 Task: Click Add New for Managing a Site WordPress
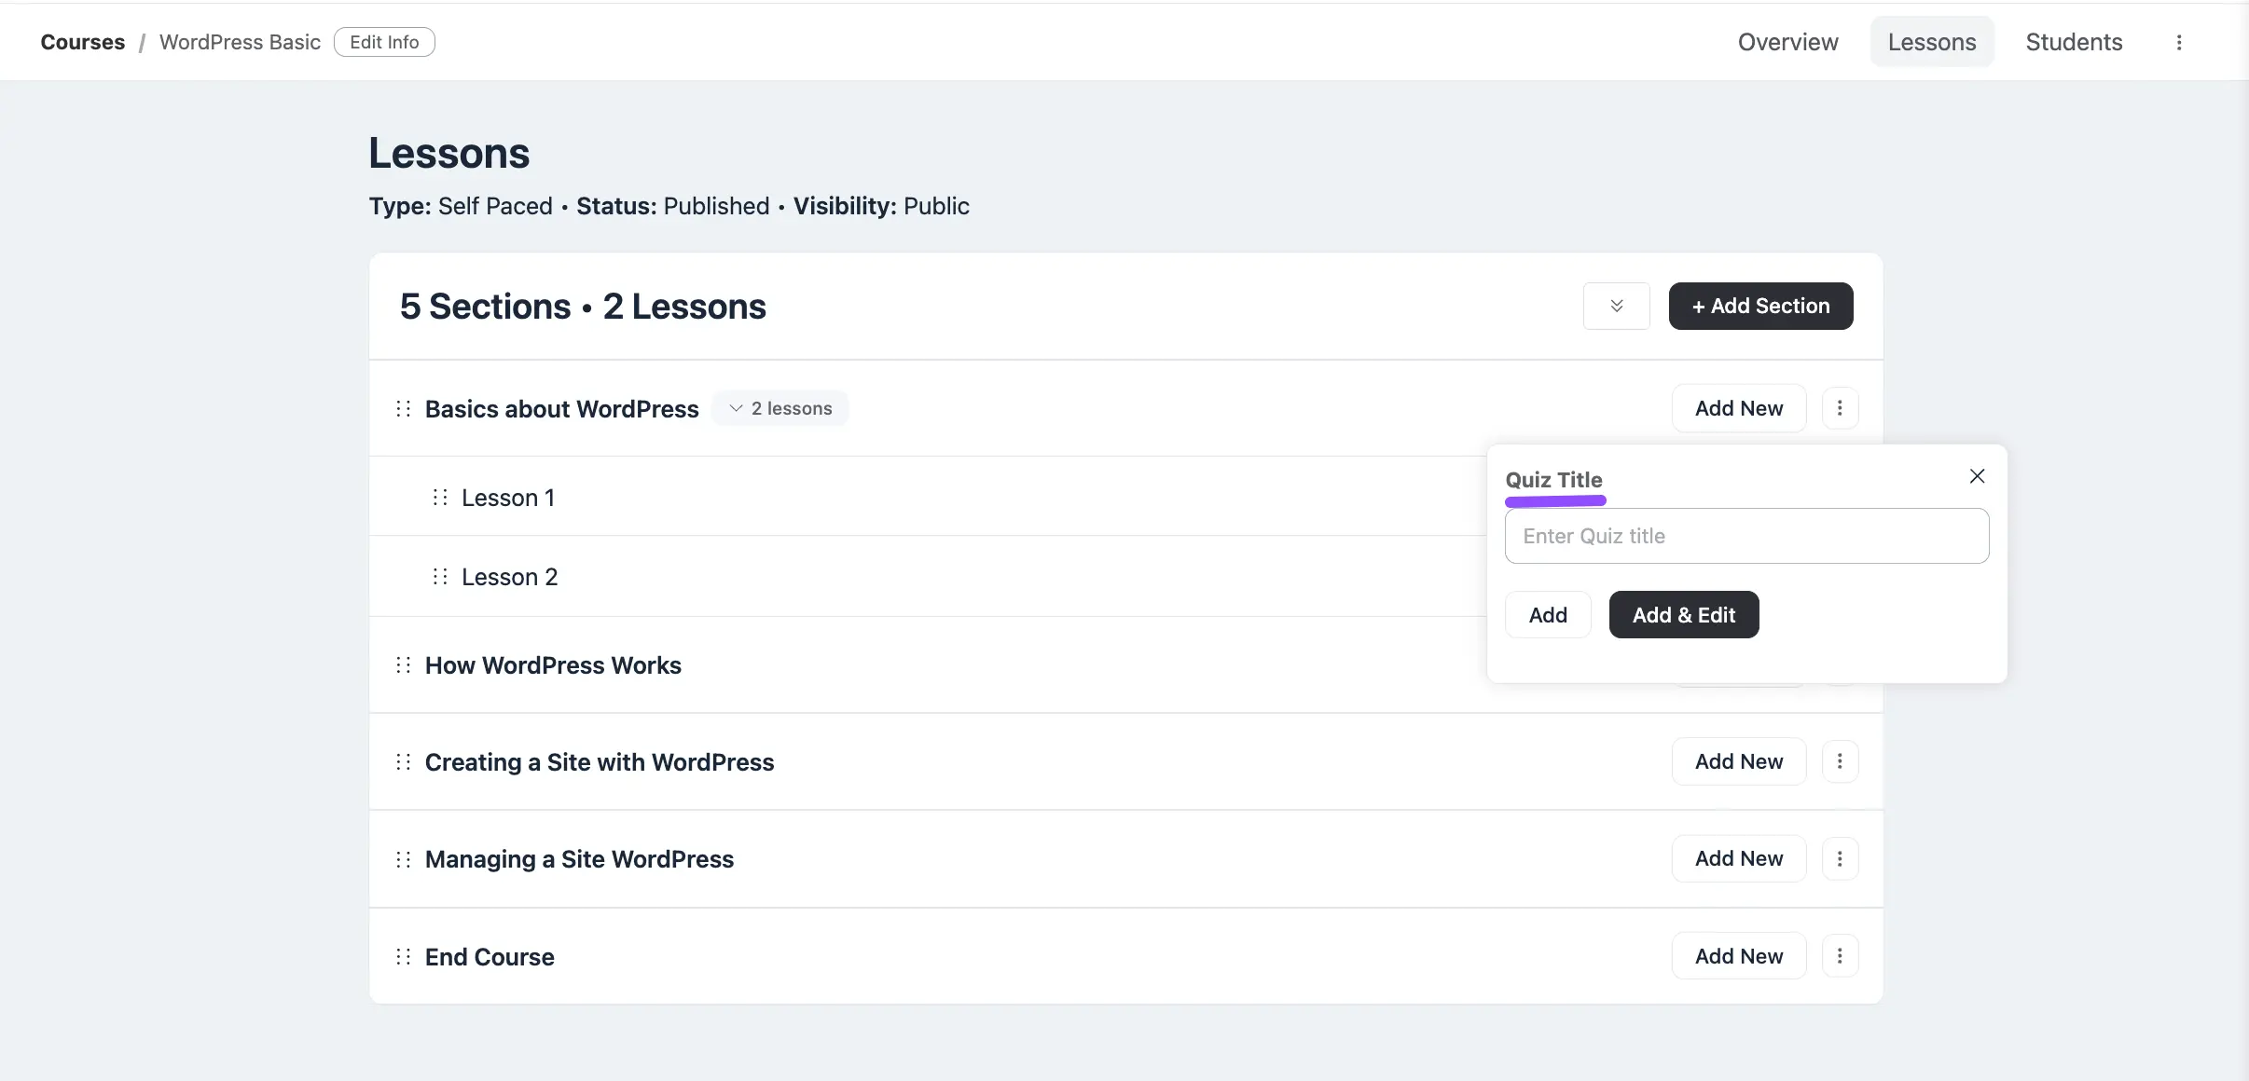click(x=1739, y=858)
